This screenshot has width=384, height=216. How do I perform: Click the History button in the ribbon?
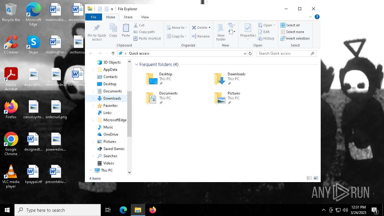[266, 38]
